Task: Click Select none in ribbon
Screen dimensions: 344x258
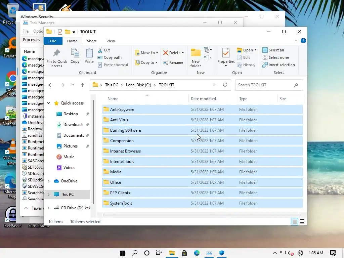Action: [x=275, y=57]
